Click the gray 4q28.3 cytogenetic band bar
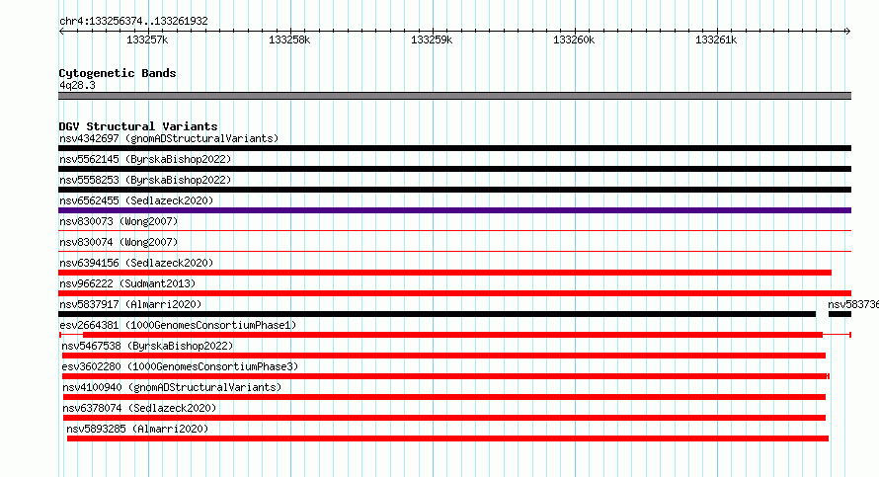The height and width of the screenshot is (477, 879). click(454, 97)
